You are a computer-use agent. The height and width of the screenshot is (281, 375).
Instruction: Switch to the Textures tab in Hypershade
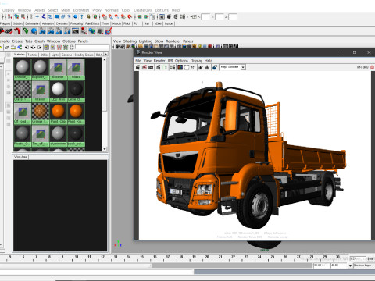33,55
